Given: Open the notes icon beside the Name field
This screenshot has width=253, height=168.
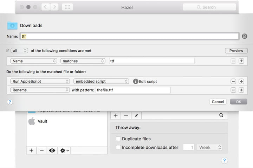Looking at the screenshot, I should point(245,36).
